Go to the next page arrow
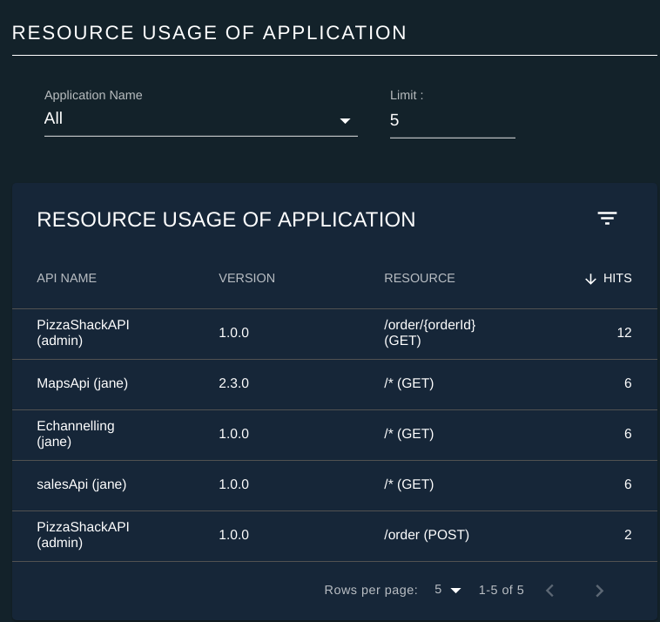Viewport: 660px width, 622px height. click(x=600, y=591)
